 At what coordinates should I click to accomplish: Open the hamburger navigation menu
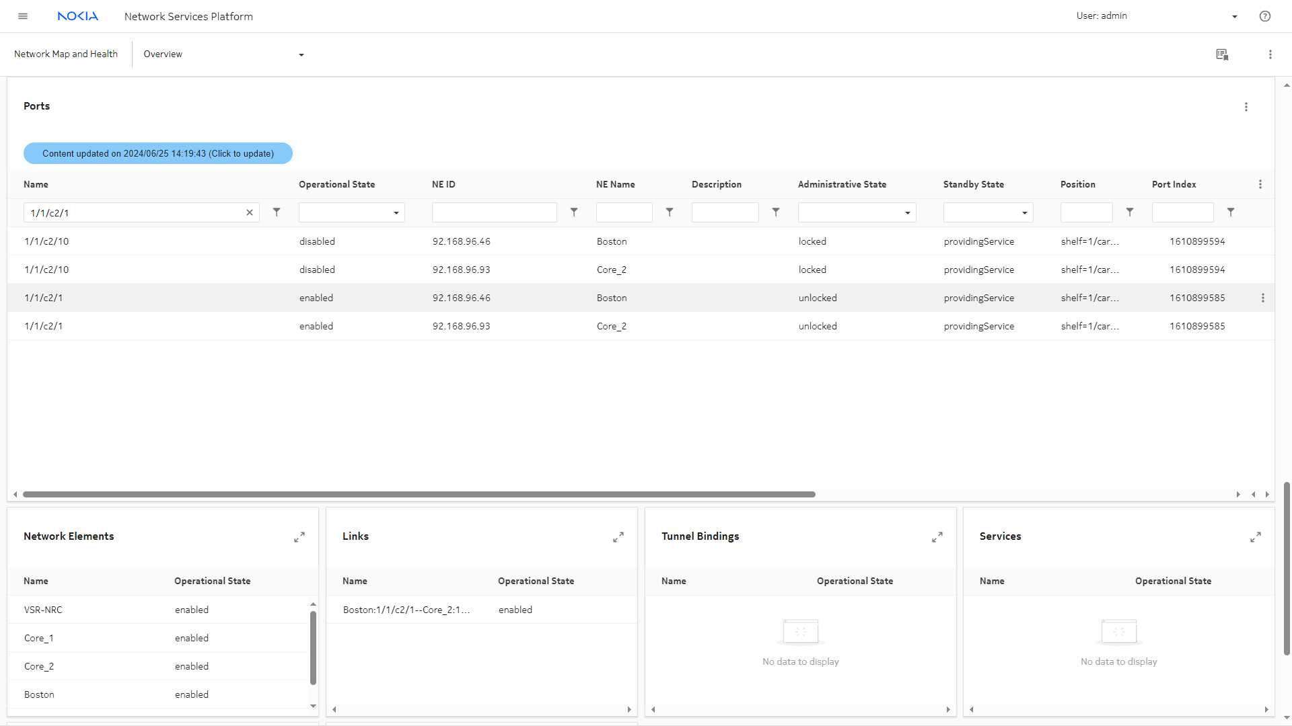23,16
